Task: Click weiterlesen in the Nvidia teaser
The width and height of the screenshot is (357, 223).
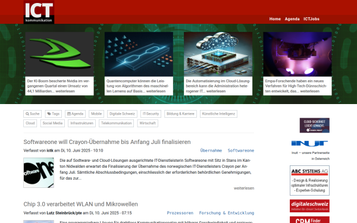Action: pyautogui.click(x=65, y=91)
